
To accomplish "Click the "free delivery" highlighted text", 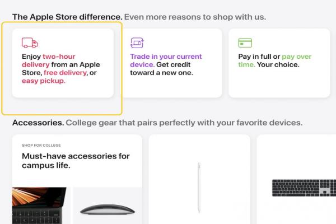I will click(65, 73).
